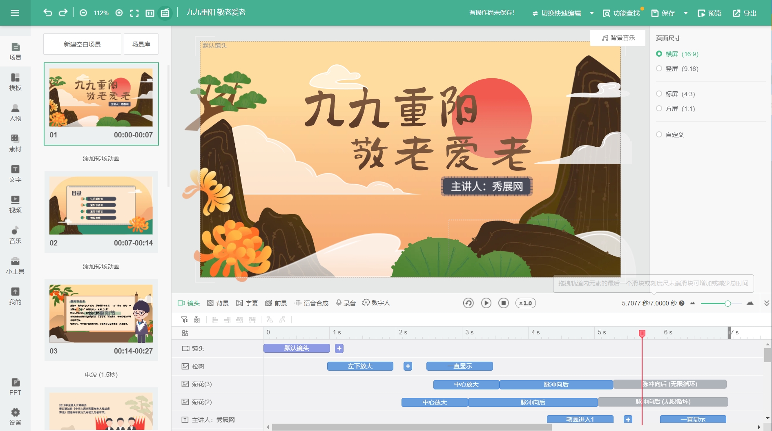This screenshot has width=772, height=431.
Task: Select scene 02 thumbnail
Action: (x=101, y=206)
